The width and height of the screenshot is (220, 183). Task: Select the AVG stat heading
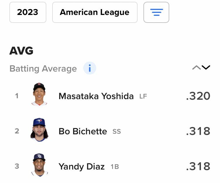click(21, 51)
